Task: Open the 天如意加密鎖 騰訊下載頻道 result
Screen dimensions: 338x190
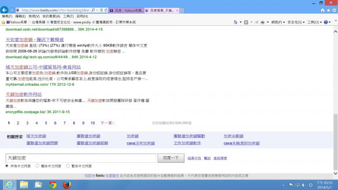Action: click(x=35, y=39)
